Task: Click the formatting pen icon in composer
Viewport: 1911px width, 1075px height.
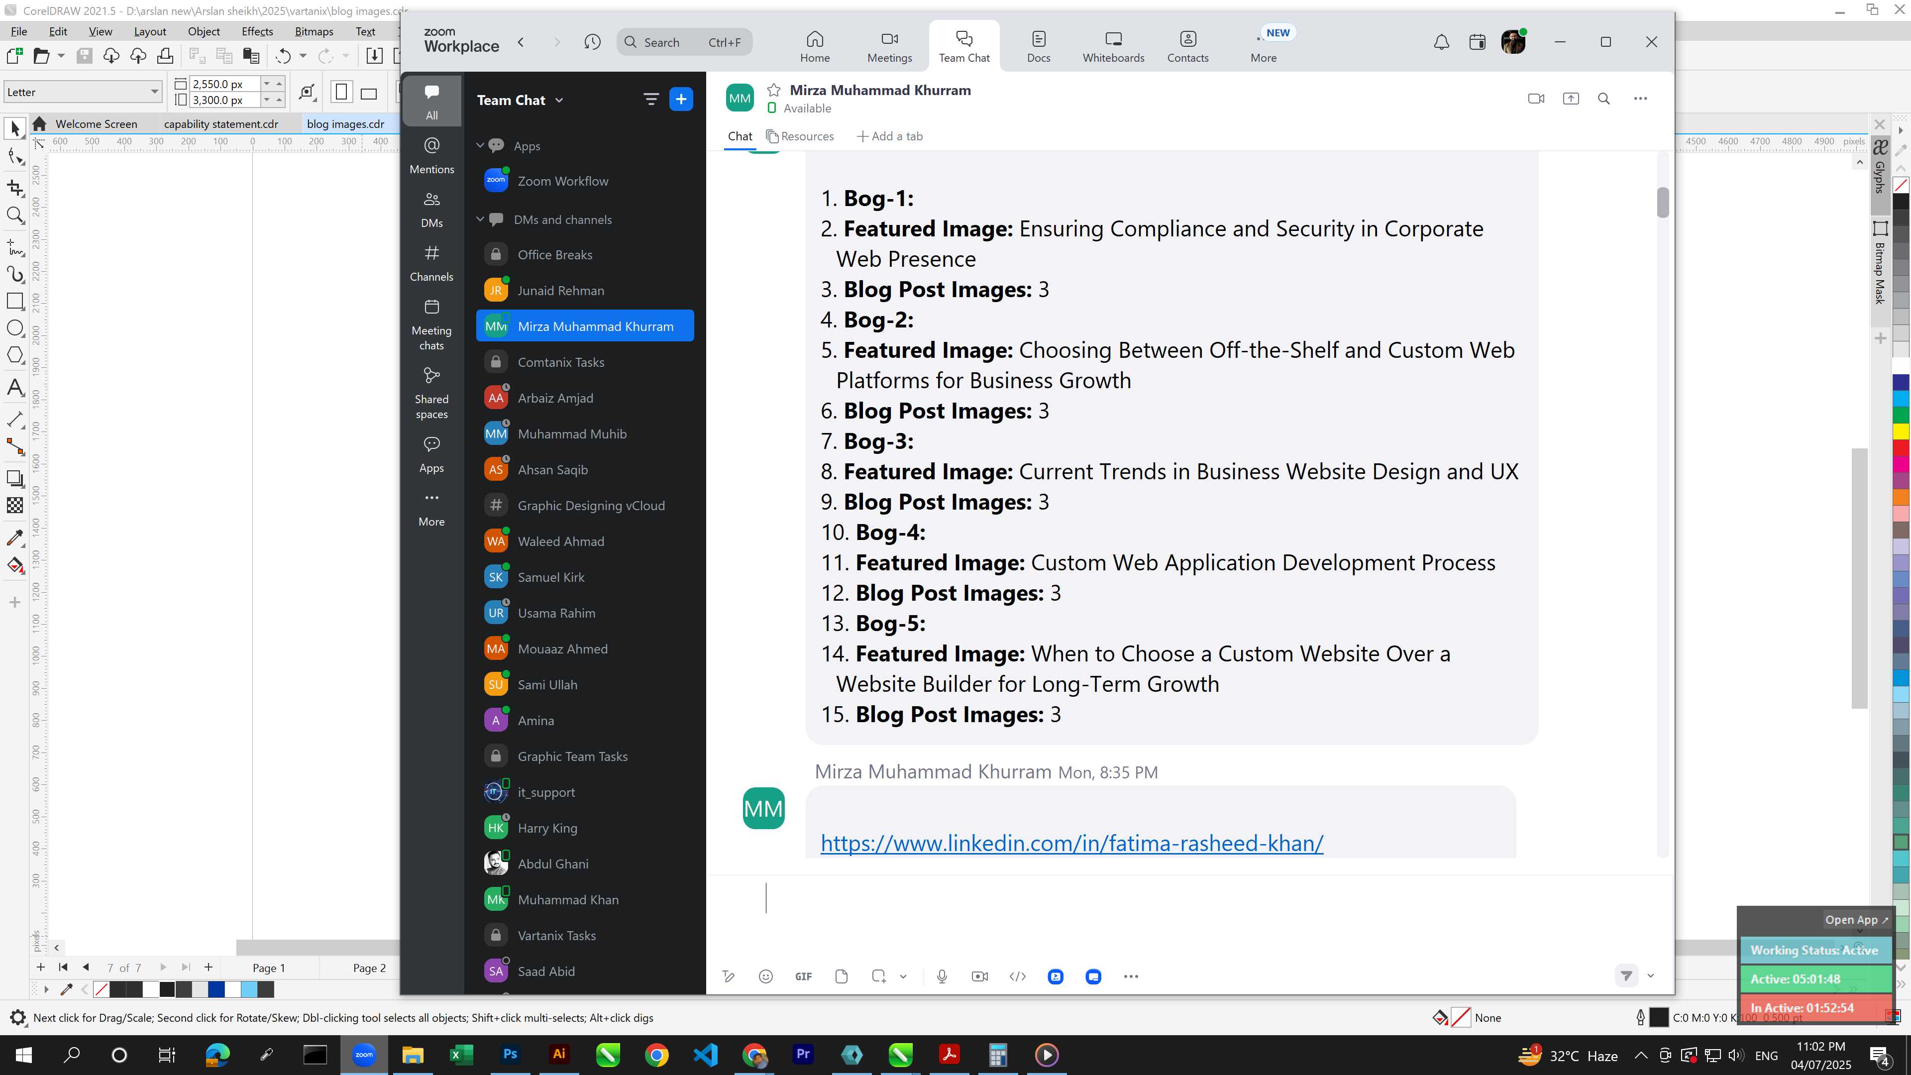Action: (x=729, y=976)
